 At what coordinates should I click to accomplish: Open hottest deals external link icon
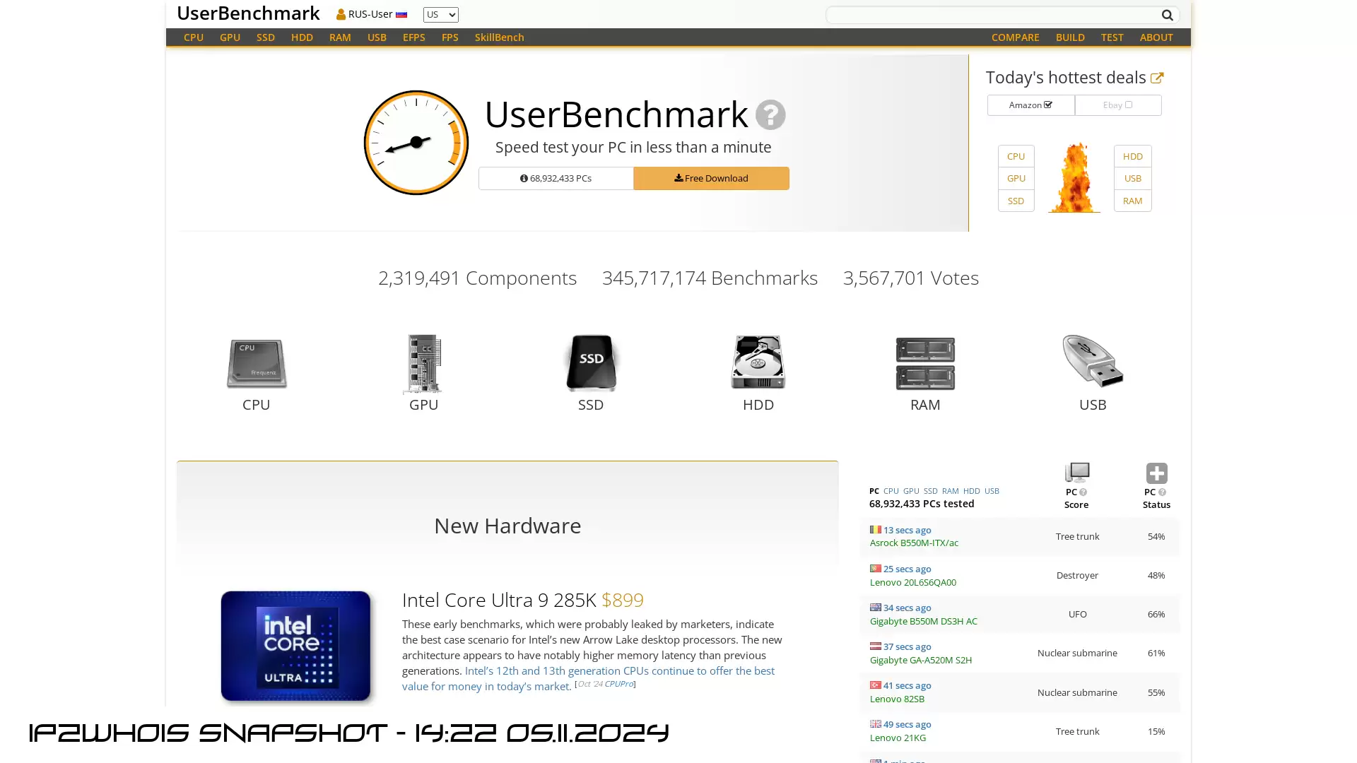click(x=1157, y=78)
